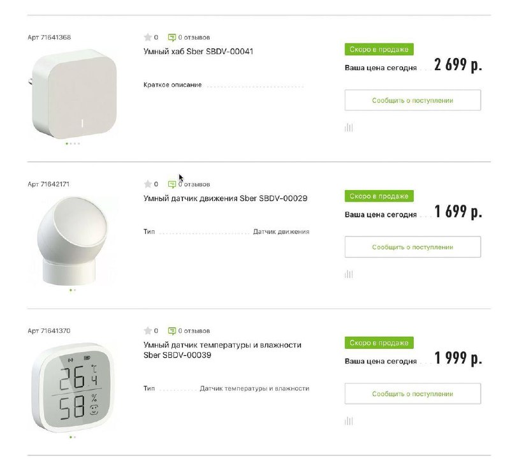Notify about arrival of smart hub SBDV-00041
The height and width of the screenshot is (470, 510).
(x=412, y=100)
